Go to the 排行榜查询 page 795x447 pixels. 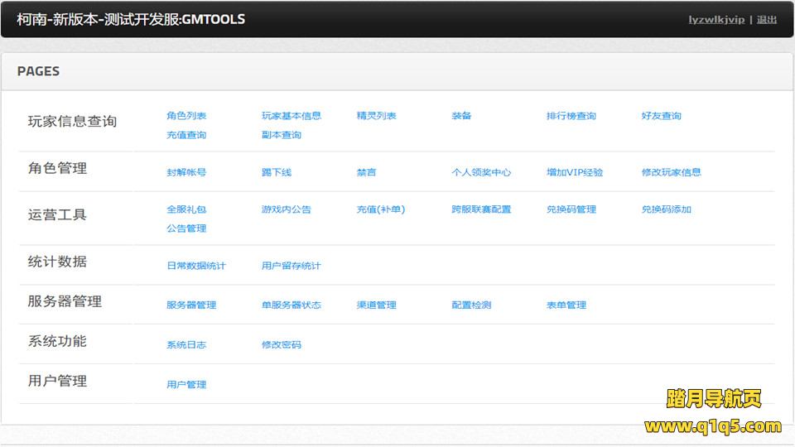[571, 116]
